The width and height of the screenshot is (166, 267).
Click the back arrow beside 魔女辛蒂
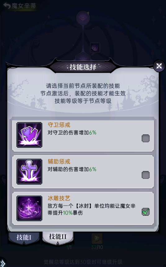point(7,6)
